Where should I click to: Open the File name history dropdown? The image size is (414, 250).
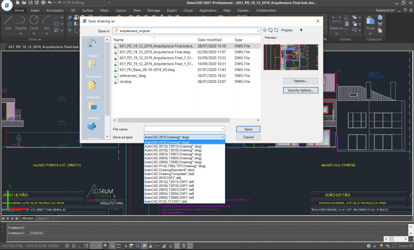tap(223, 128)
